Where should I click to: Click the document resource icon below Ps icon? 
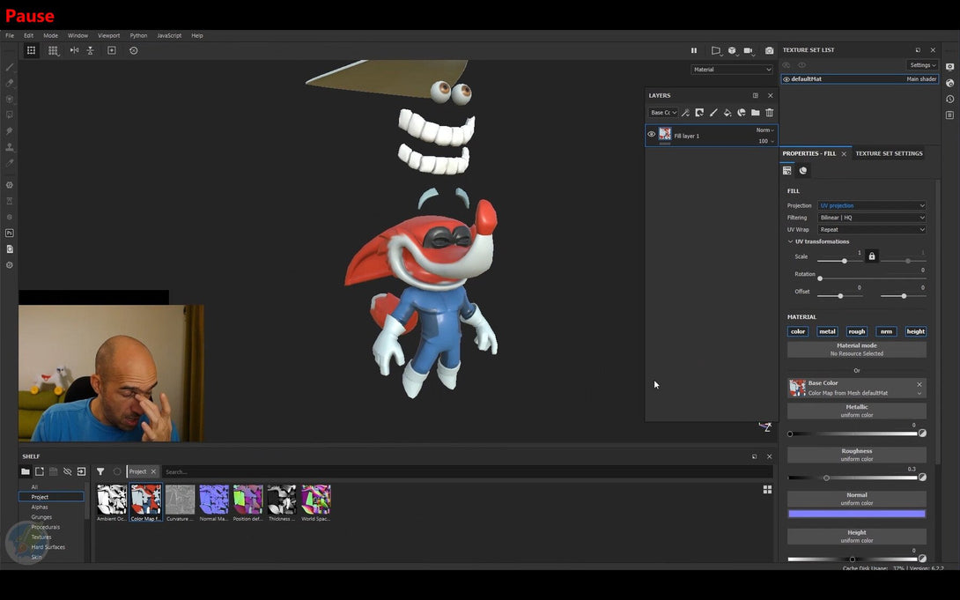pyautogui.click(x=9, y=249)
